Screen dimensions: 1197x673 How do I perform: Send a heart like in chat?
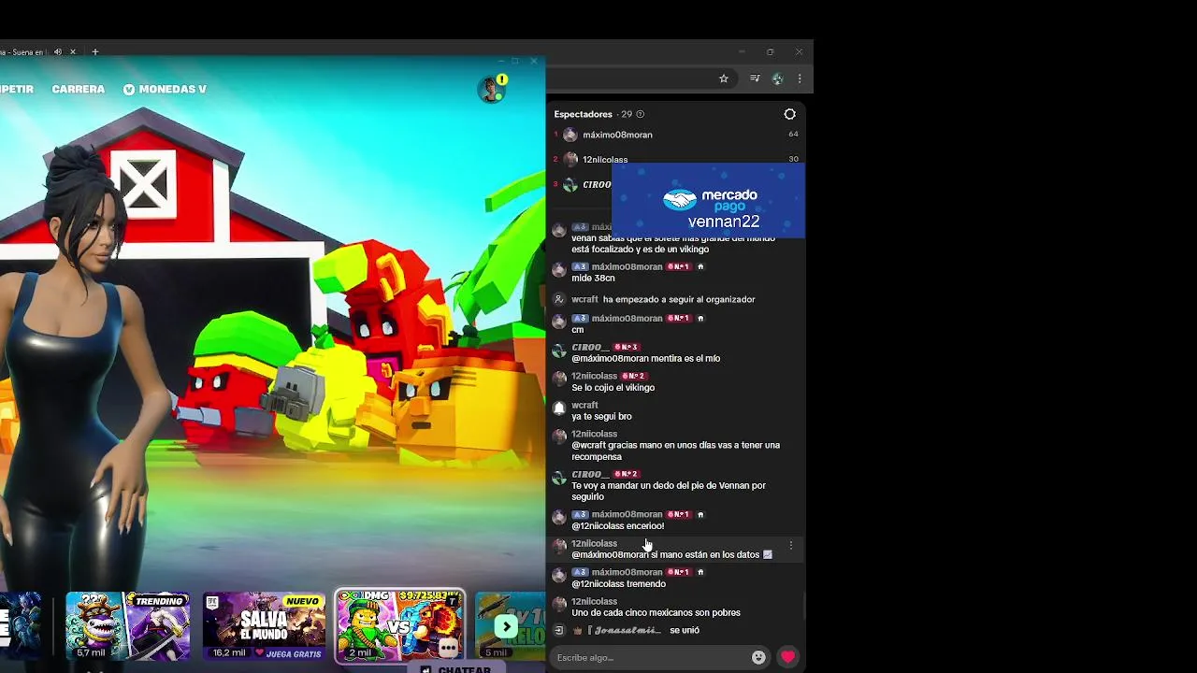pyautogui.click(x=788, y=657)
